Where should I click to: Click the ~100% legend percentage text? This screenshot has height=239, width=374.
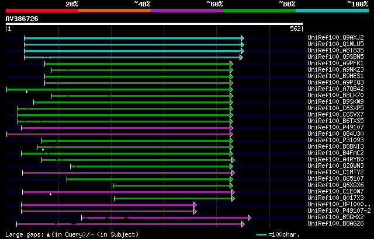[357, 4]
